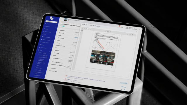187x105 pixels.
Task: Open Dizayn Yönetimi in the sidebar
Action: tap(48, 32)
